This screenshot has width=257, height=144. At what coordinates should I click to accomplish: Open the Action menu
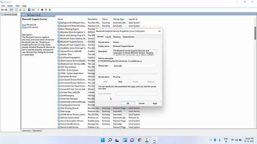tap(10, 6)
